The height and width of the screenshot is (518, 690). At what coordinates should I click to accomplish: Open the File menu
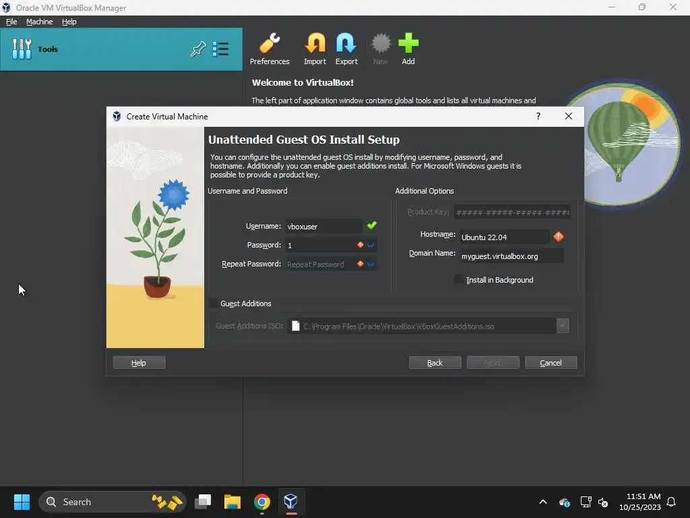[11, 22]
